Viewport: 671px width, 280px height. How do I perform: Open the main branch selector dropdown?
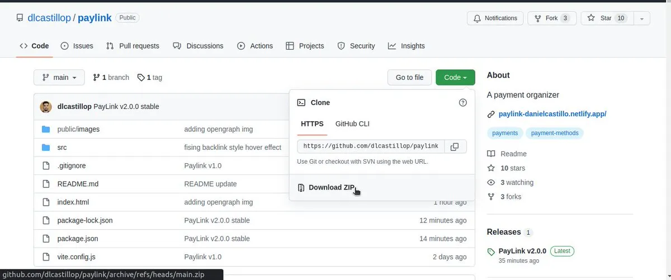point(59,78)
